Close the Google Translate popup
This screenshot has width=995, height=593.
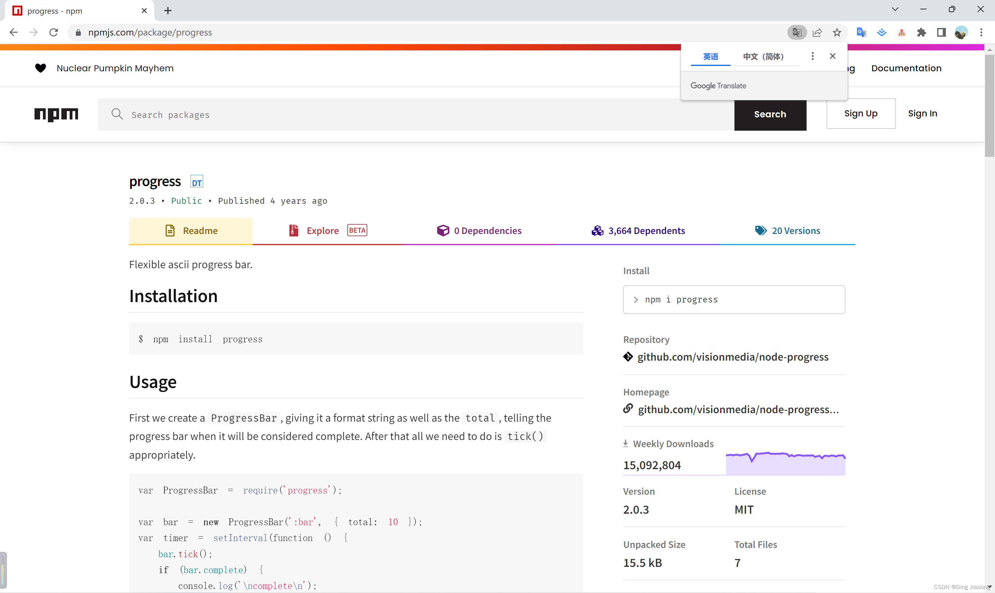point(832,56)
